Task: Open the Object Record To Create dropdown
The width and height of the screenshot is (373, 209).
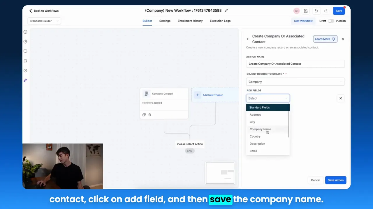Action: point(295,82)
